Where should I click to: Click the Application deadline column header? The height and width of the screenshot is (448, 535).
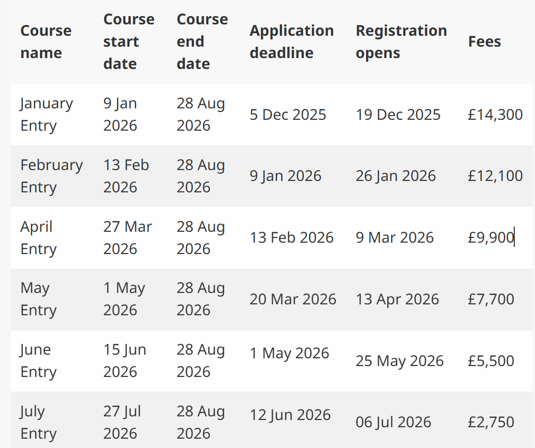click(x=291, y=42)
